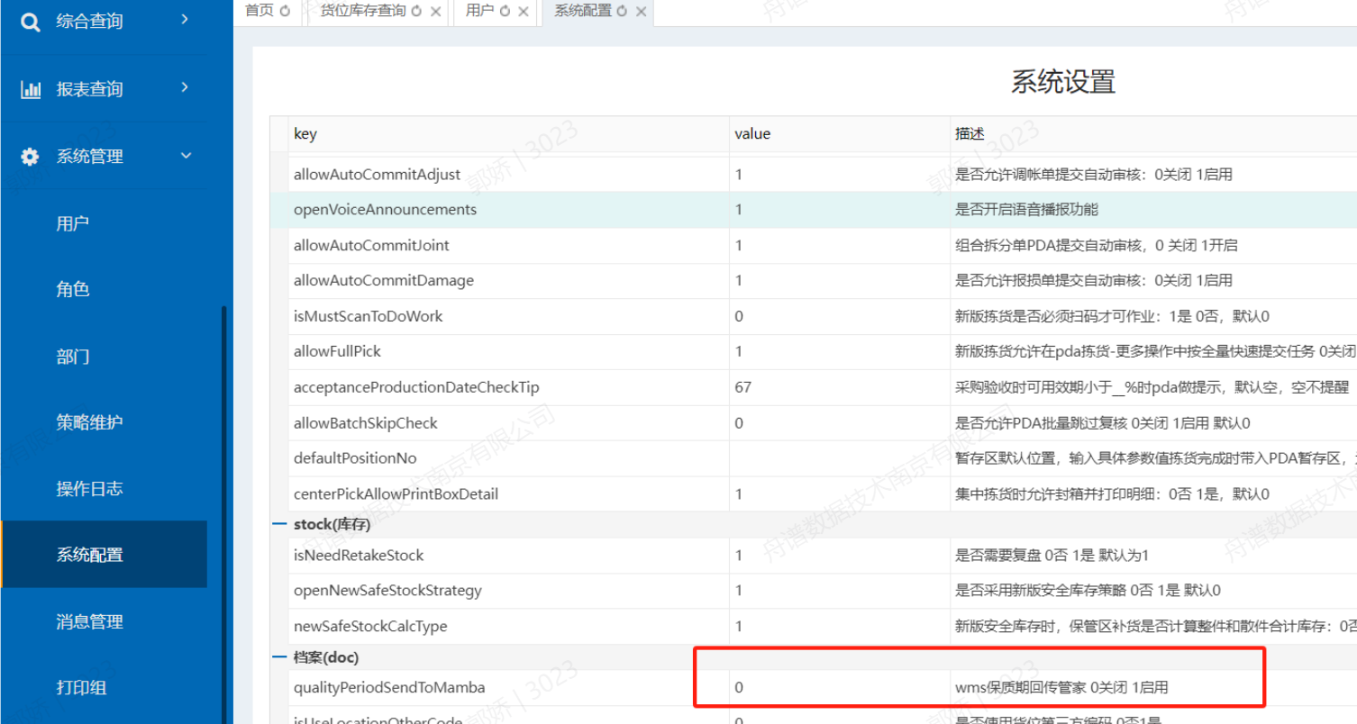Click the 报表查询 bar chart icon
Image resolution: width=1357 pixels, height=724 pixels.
(31, 89)
